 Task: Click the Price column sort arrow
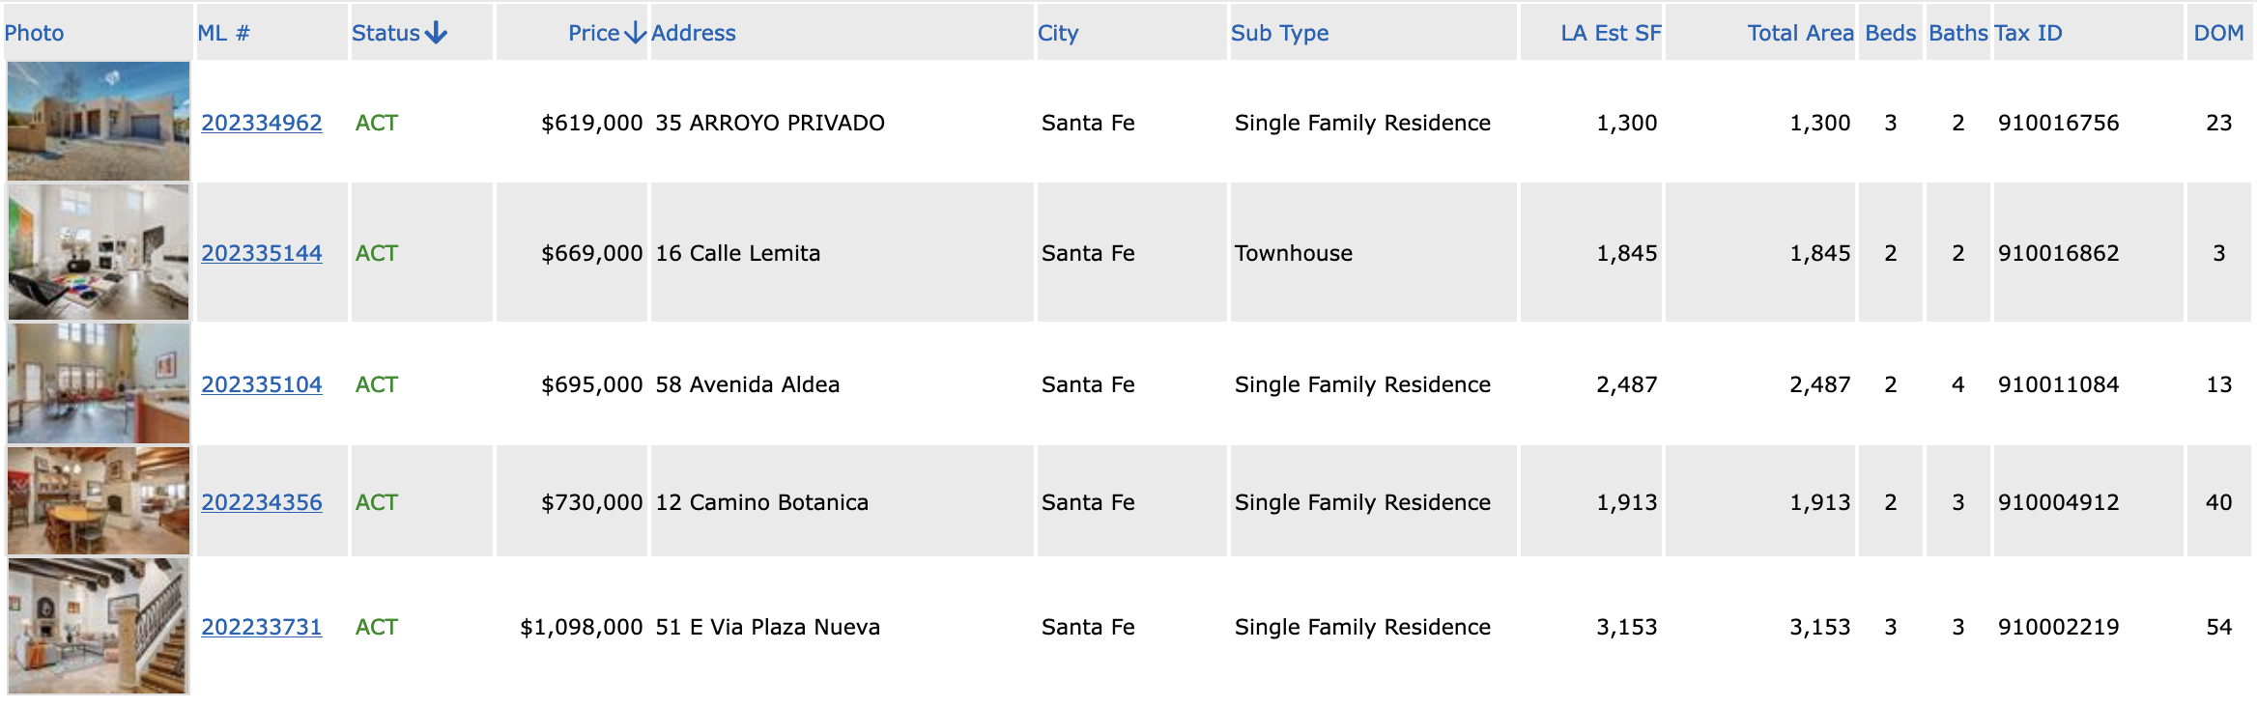tap(635, 33)
